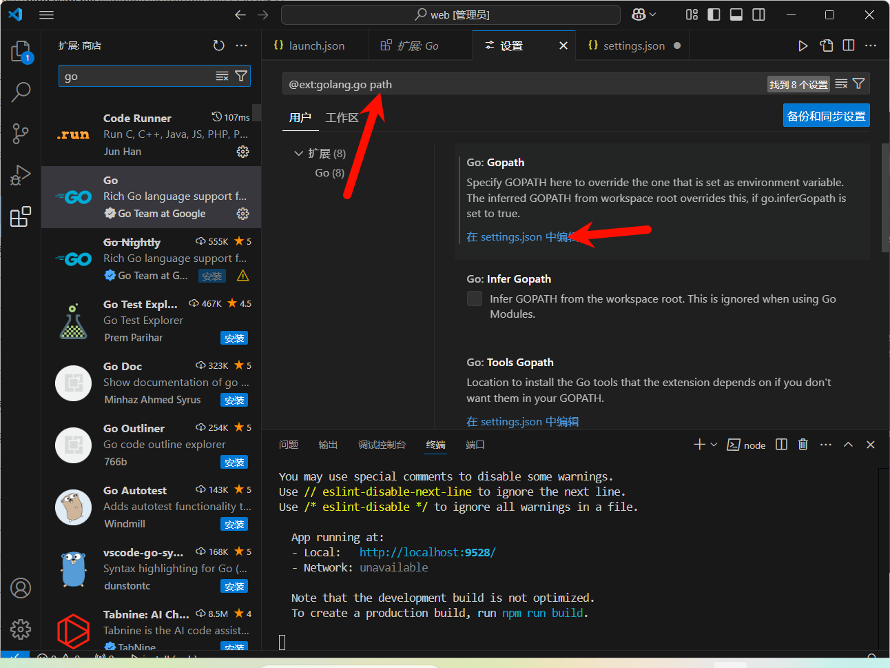Filter settings with funnel icon
This screenshot has width=890, height=668.
[858, 83]
